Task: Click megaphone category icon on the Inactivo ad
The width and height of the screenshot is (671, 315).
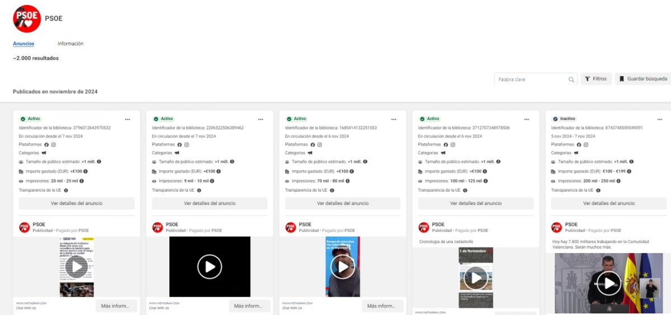Action: point(577,152)
